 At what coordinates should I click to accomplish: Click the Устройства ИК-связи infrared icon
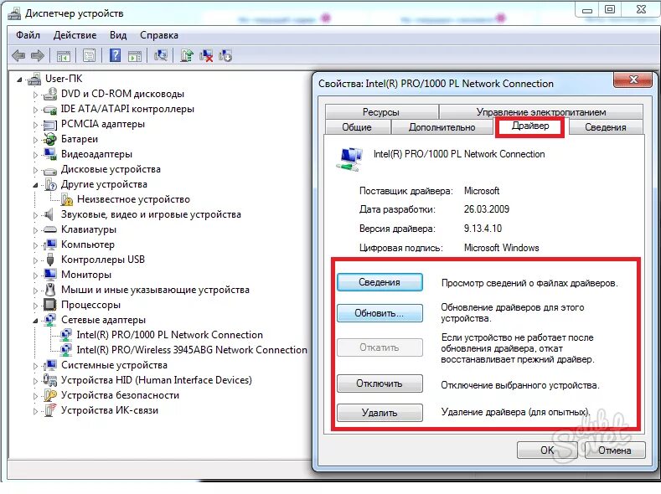tap(50, 410)
